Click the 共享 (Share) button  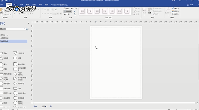[x=190, y=5]
